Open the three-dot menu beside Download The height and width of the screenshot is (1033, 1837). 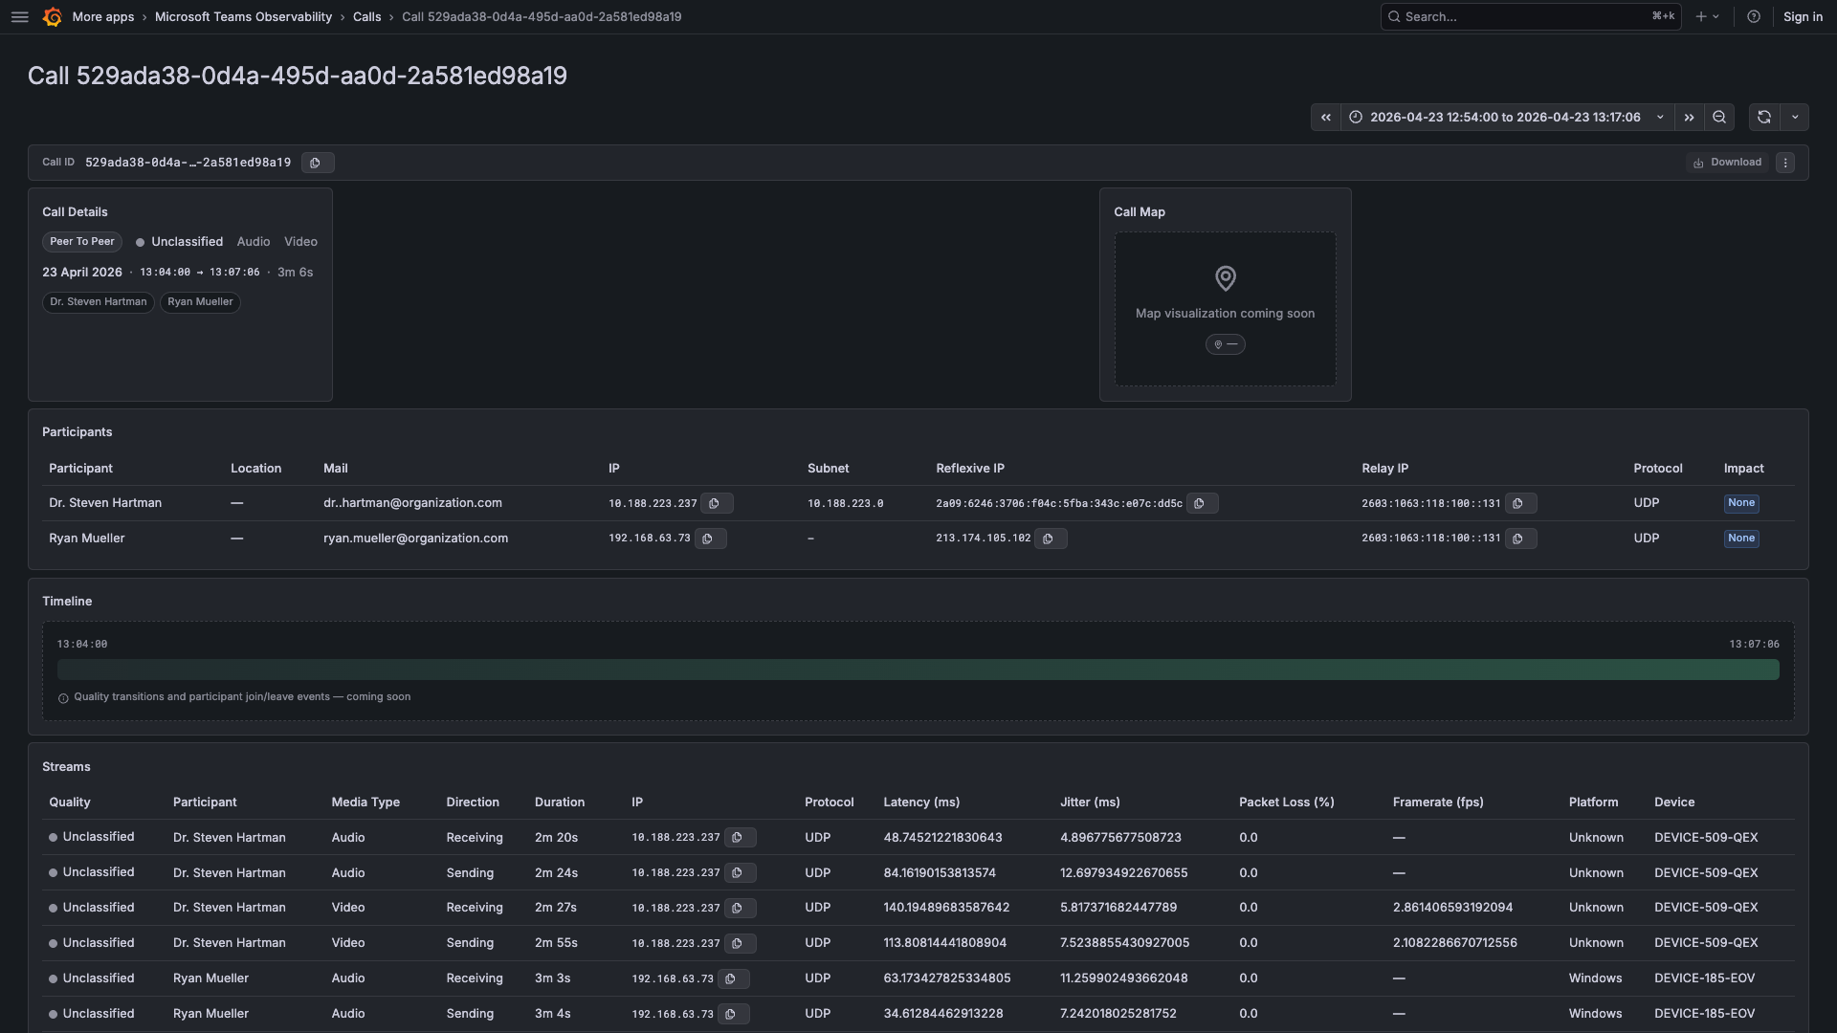tap(1785, 163)
